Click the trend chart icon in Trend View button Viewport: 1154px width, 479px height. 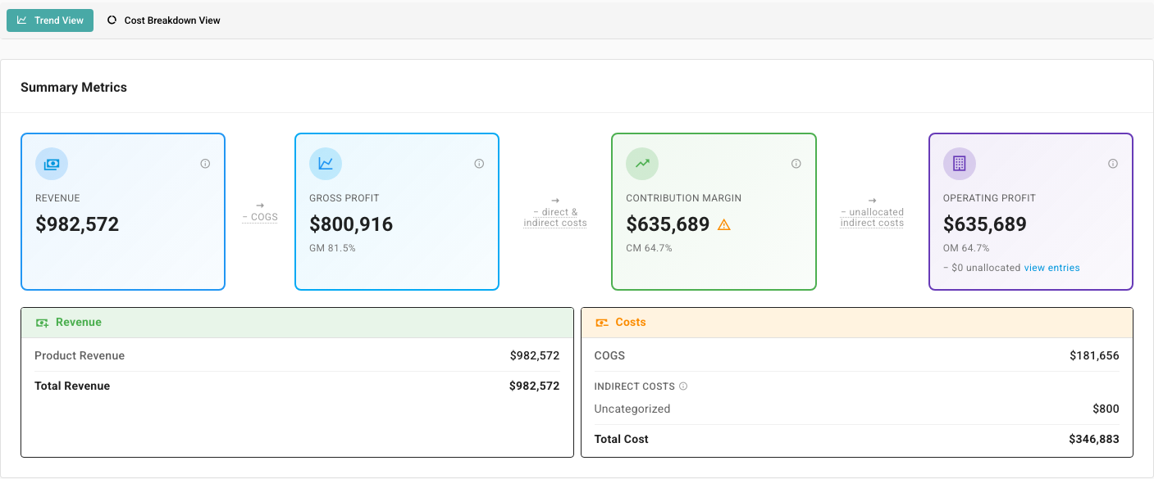[22, 20]
